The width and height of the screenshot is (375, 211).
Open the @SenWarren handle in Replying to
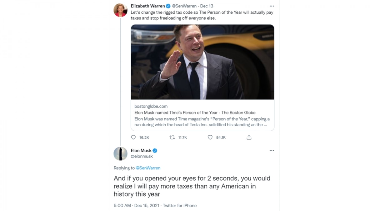[x=148, y=168]
